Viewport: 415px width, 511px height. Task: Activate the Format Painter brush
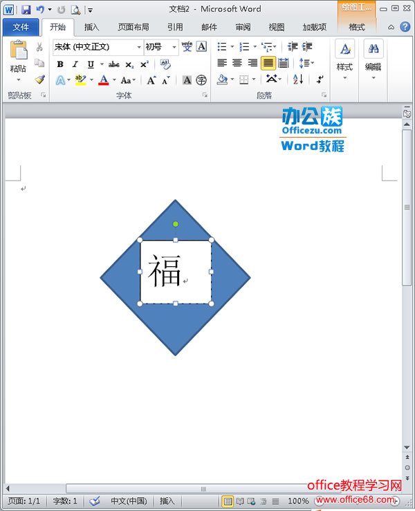[40, 80]
